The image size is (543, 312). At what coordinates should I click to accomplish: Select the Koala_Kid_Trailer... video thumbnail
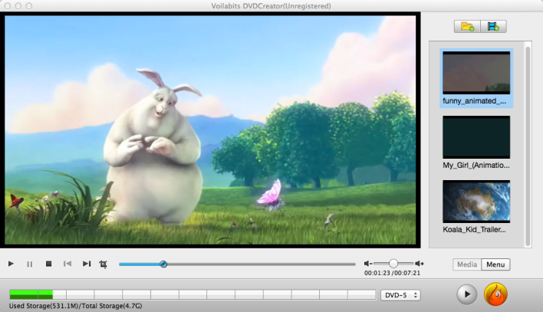tap(476, 202)
